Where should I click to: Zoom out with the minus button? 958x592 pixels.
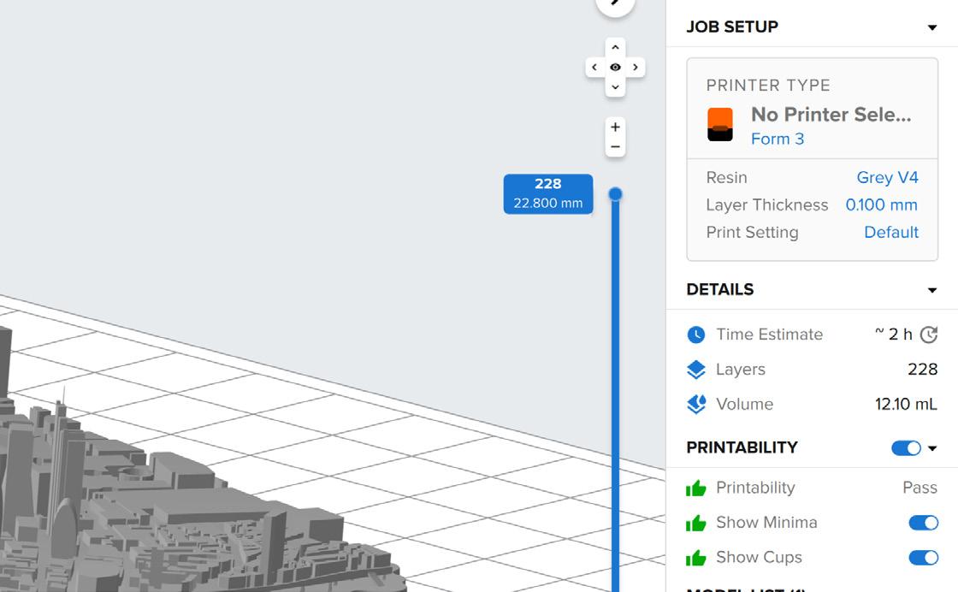(x=615, y=146)
